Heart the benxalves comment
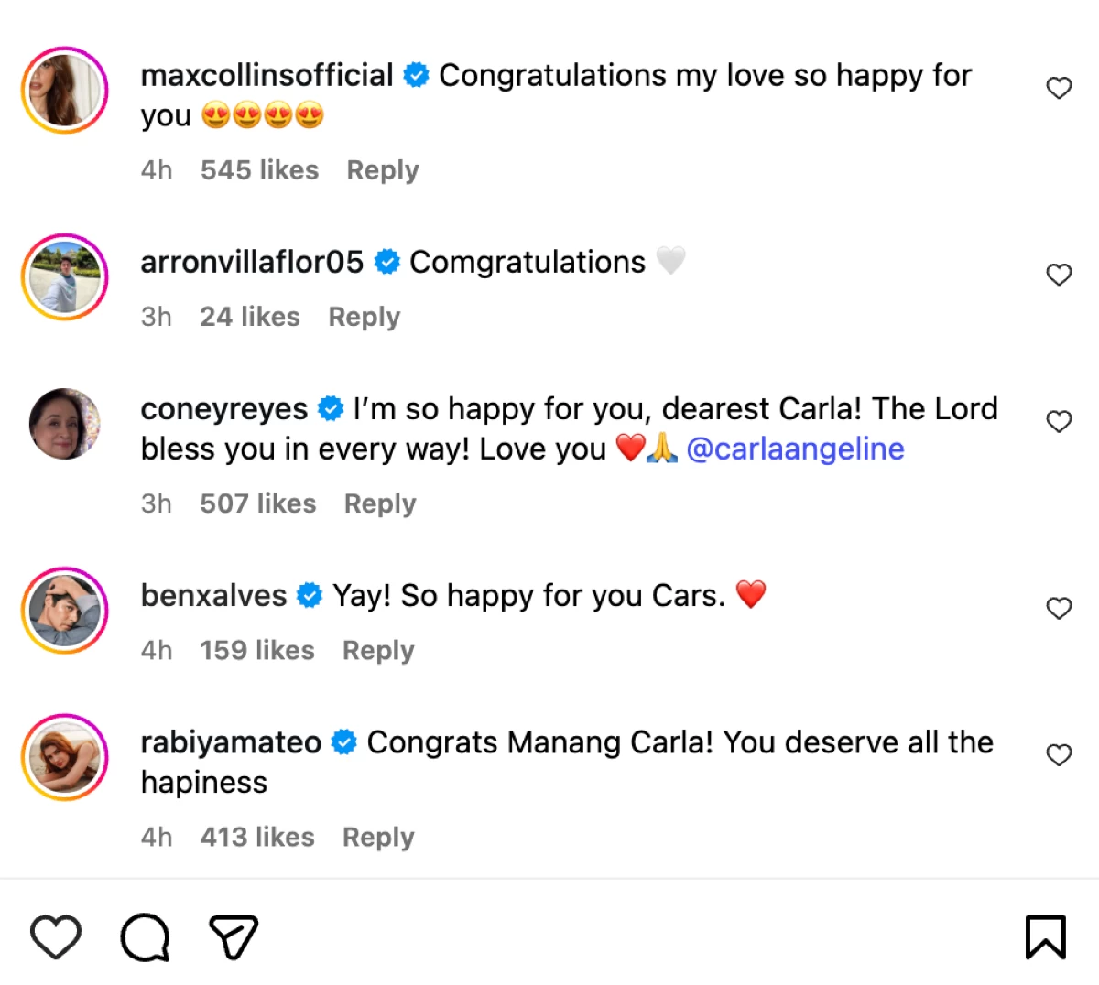 coord(1059,609)
